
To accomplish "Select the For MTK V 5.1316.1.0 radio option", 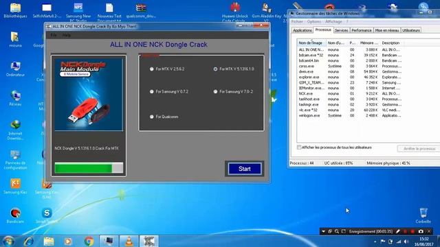I will 234,69.
